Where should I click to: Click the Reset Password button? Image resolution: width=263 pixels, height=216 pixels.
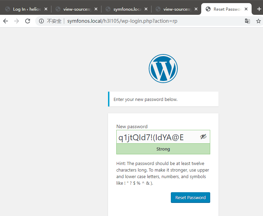191,198
